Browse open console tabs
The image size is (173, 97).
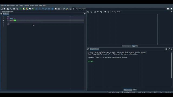[x=88, y=49]
